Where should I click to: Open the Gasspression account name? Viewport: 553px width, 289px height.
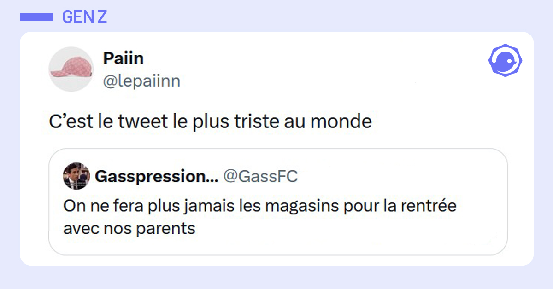(150, 176)
